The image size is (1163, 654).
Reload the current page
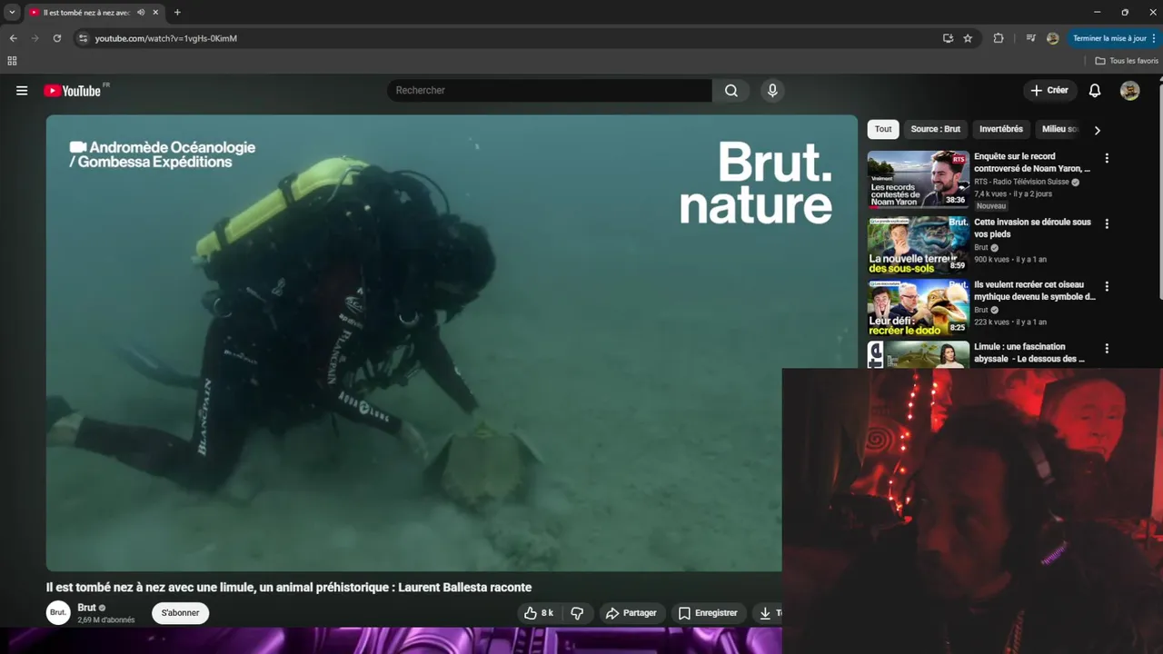pyautogui.click(x=56, y=38)
